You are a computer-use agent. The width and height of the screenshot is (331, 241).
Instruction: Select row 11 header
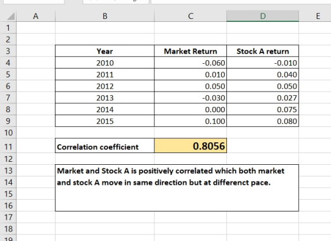tap(8, 146)
